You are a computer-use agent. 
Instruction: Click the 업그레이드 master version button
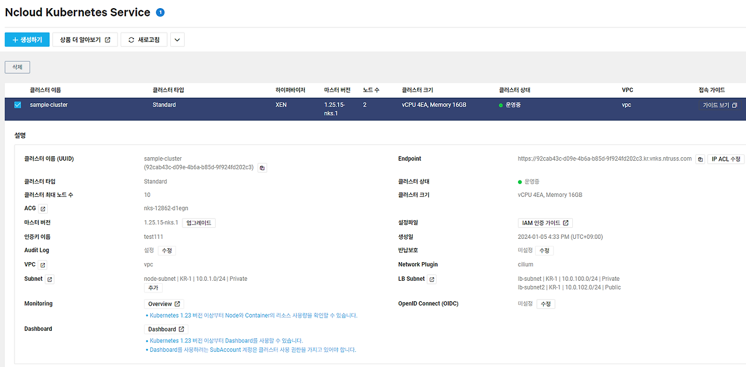pos(199,223)
